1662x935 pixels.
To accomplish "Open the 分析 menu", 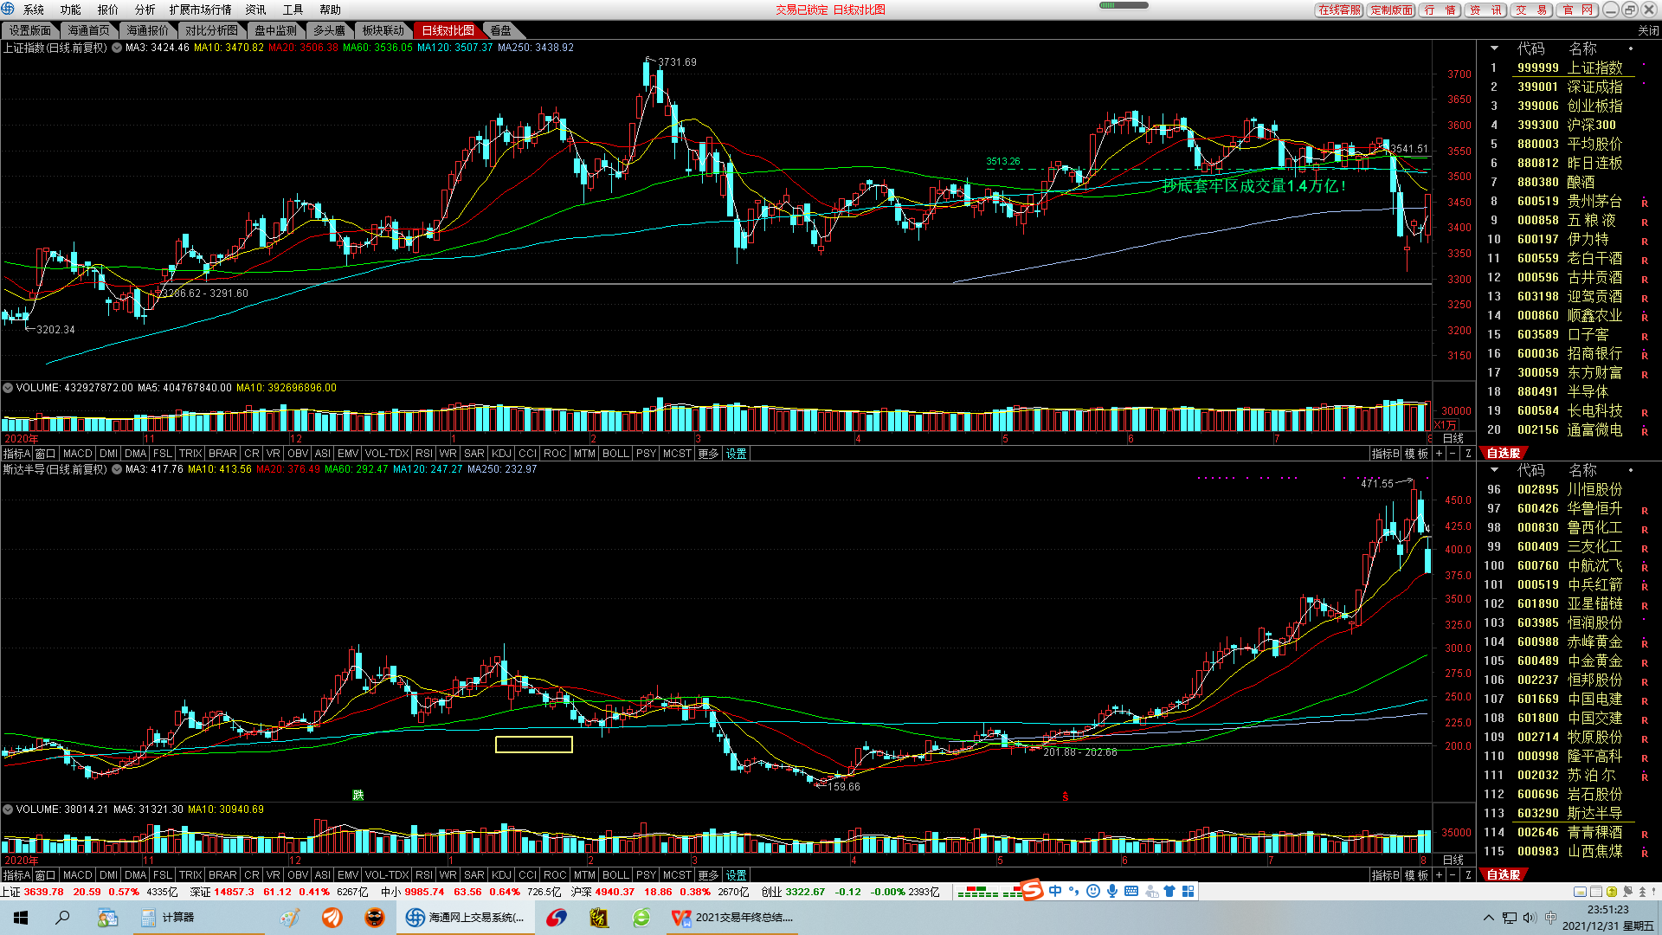I will tap(145, 10).
